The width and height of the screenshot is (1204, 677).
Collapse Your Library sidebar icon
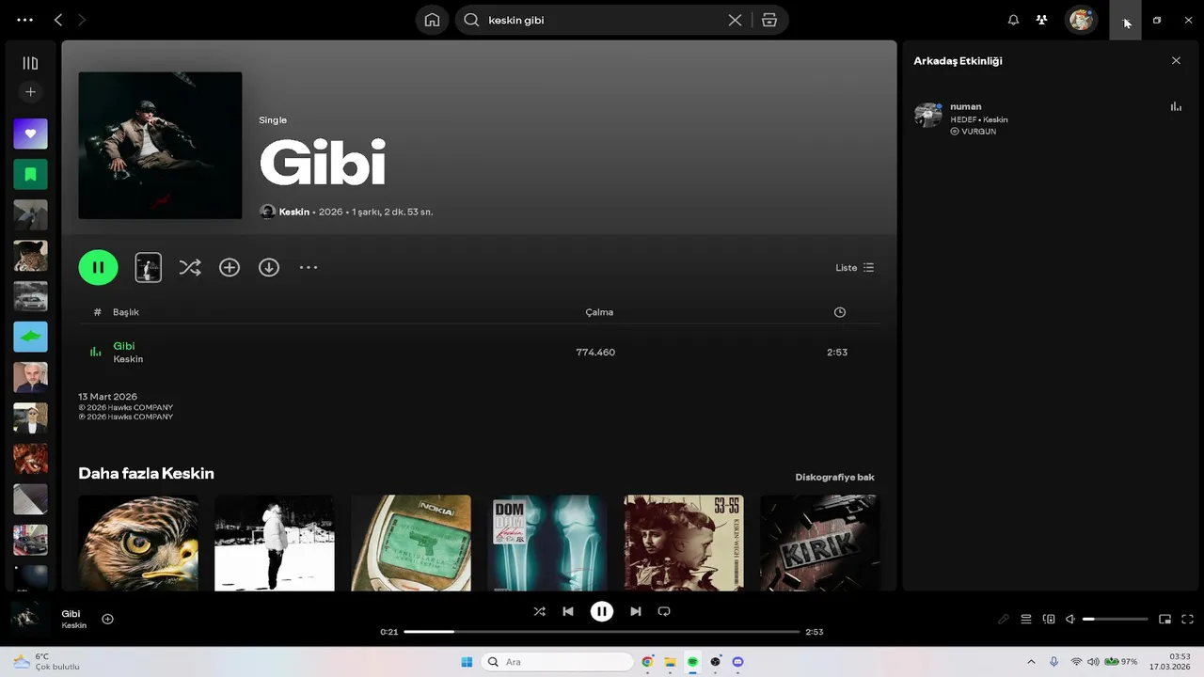pos(30,63)
